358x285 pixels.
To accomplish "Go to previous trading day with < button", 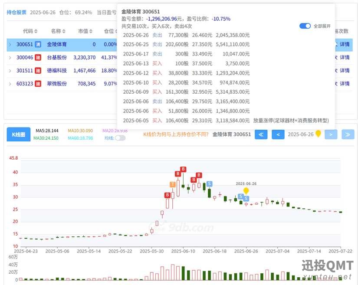I will [x=278, y=134].
